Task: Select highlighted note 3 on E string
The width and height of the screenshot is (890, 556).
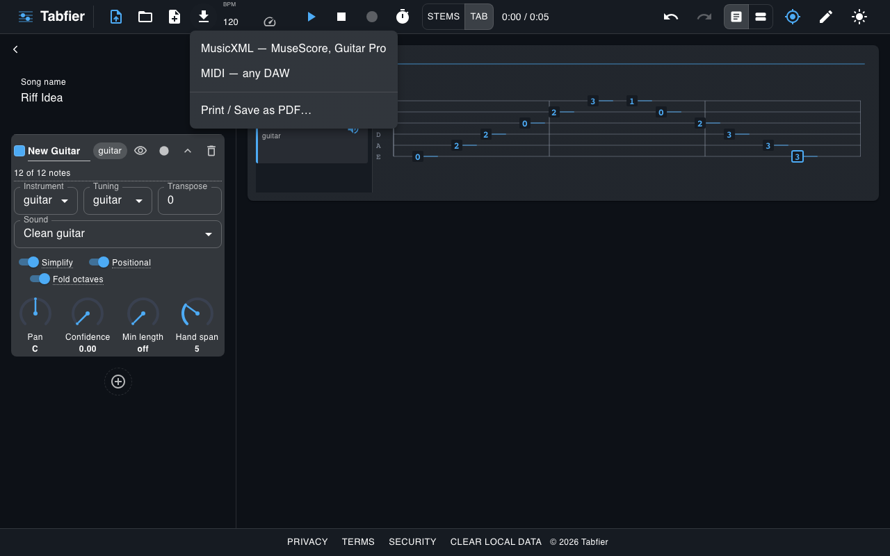Action: point(798,156)
